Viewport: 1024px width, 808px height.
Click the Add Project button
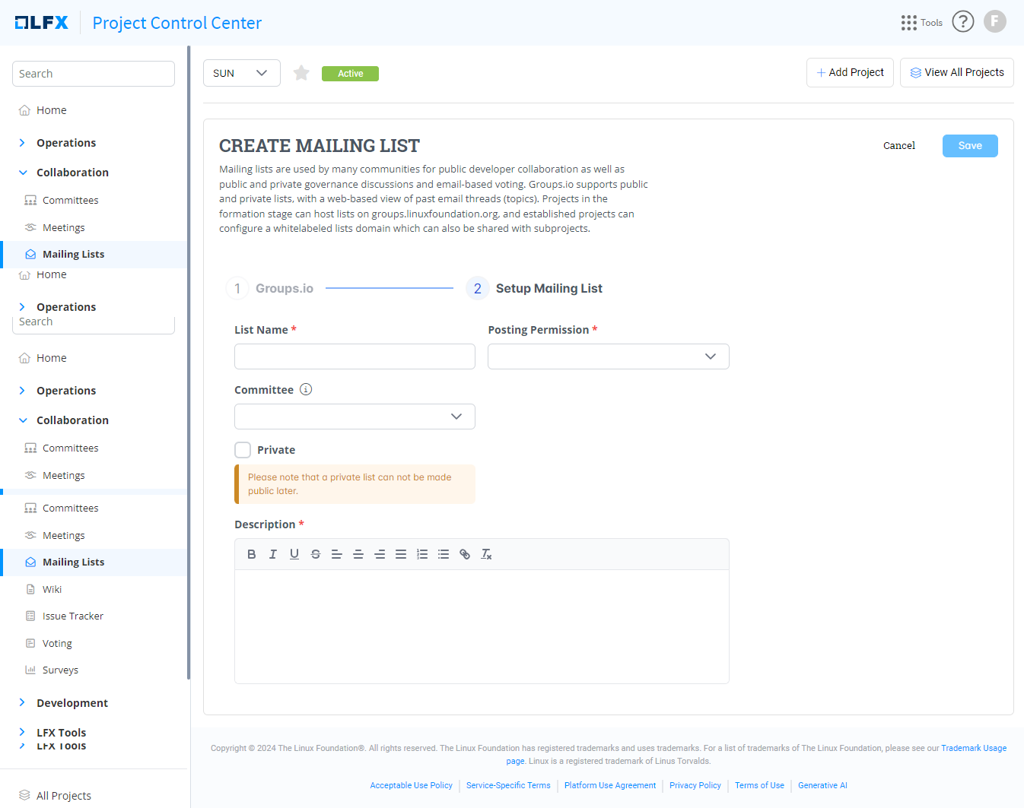(850, 73)
